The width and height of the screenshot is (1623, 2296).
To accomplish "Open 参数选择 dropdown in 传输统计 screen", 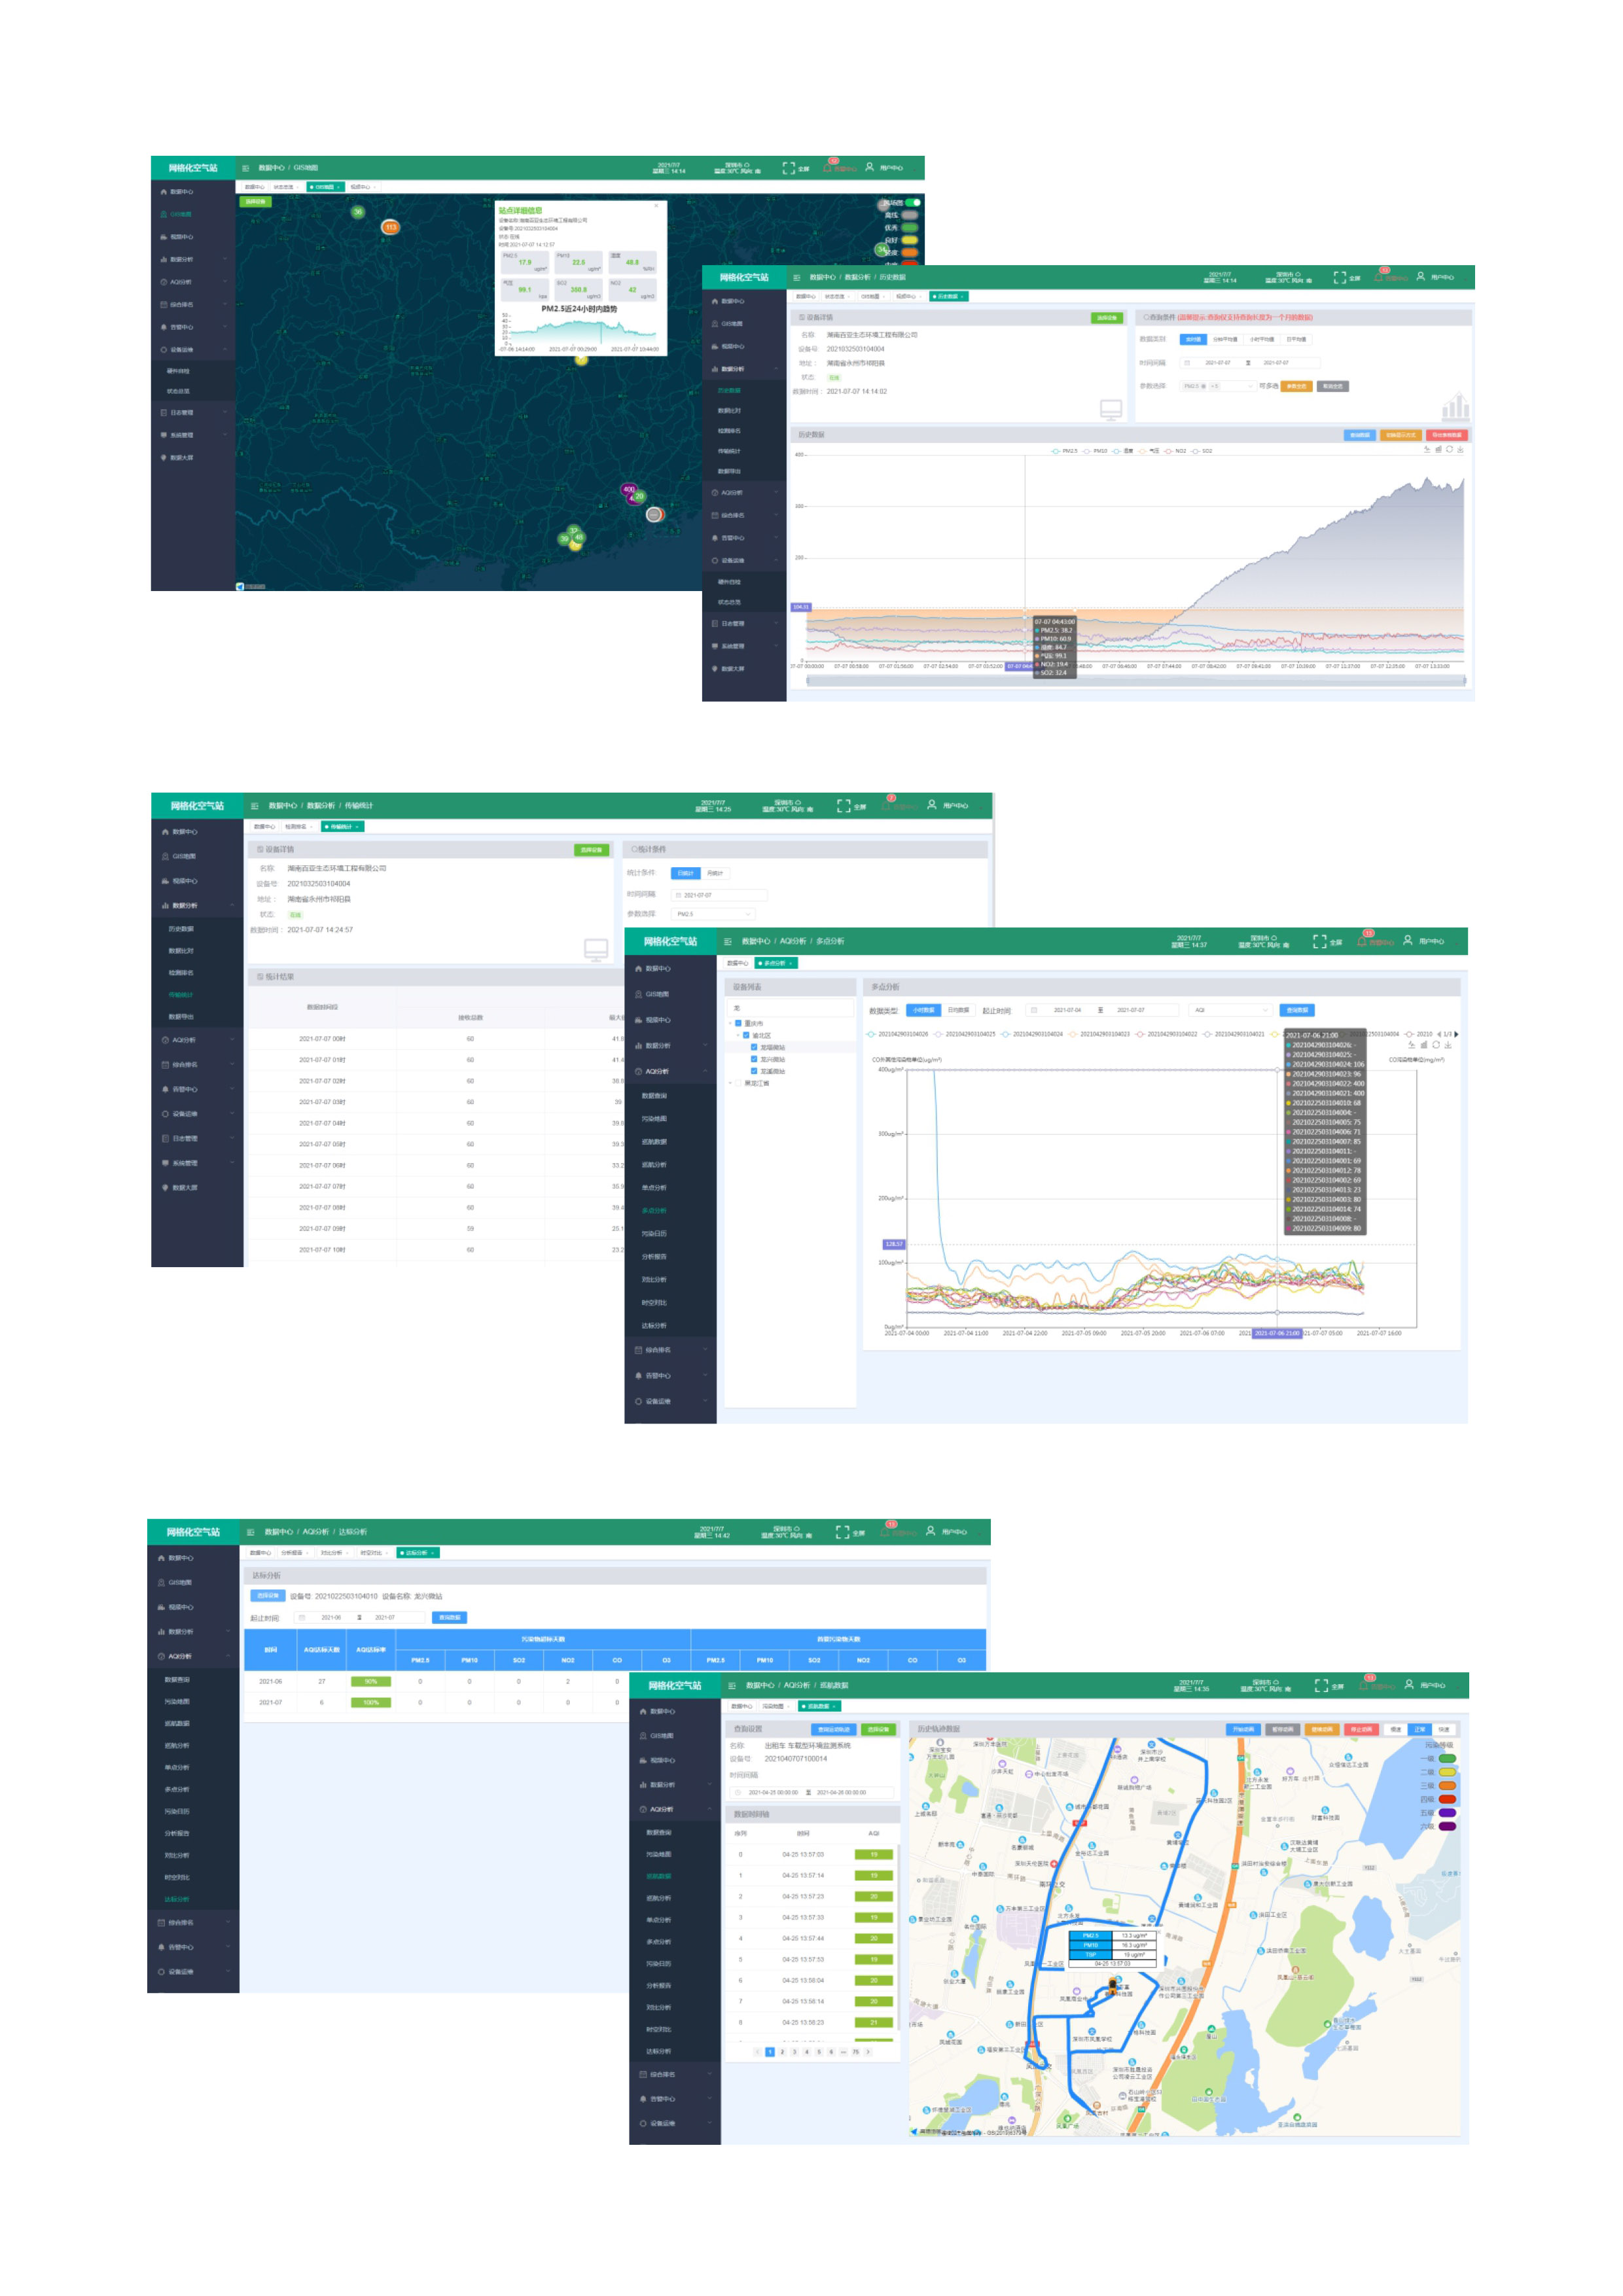I will 713,914.
